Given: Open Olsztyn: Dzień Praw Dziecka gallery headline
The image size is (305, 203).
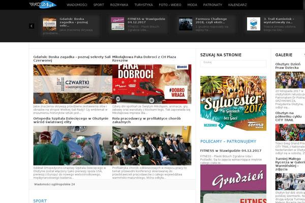Looking at the screenshot, I should point(288,66).
